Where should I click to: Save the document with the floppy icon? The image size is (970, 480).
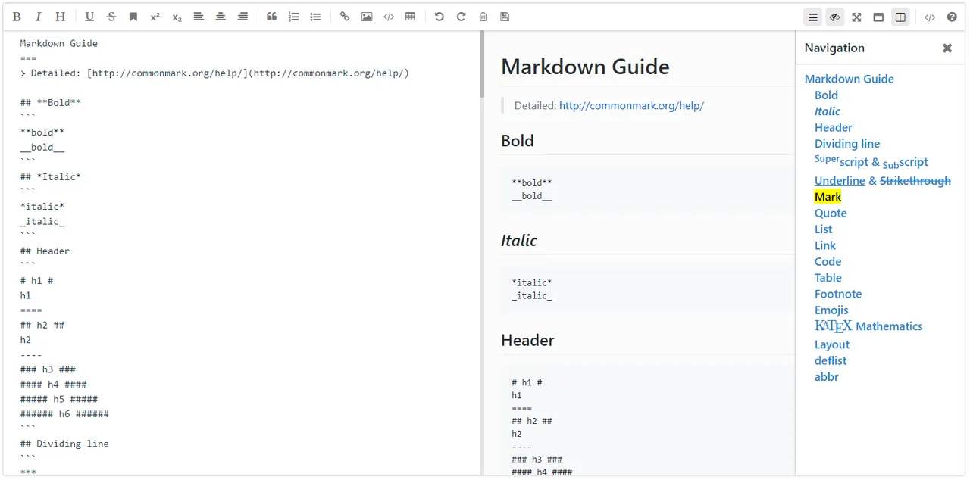click(505, 17)
